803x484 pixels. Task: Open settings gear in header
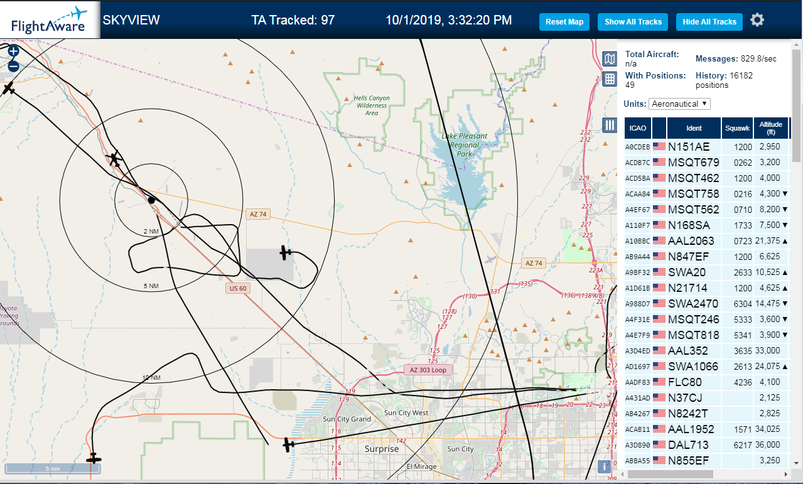pos(757,20)
